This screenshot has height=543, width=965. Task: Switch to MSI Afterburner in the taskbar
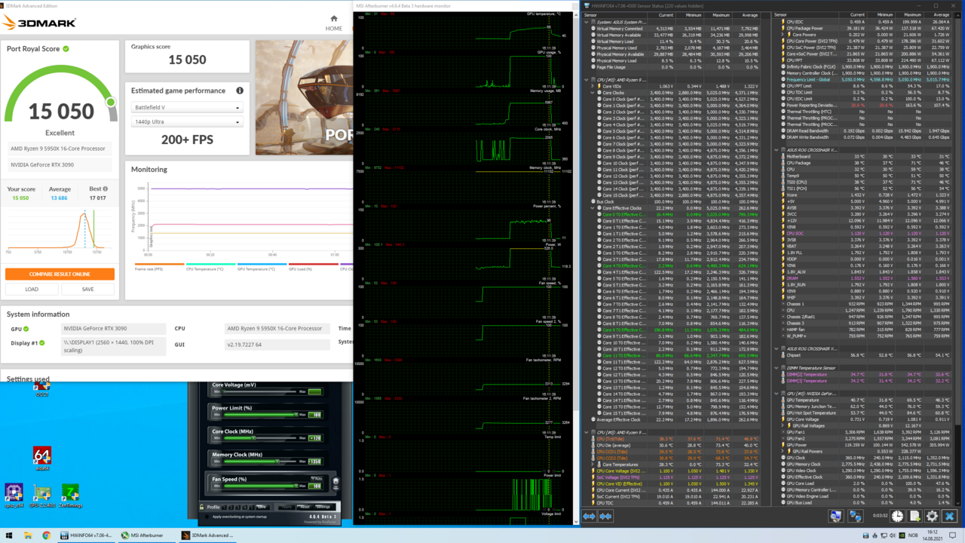coord(143,535)
